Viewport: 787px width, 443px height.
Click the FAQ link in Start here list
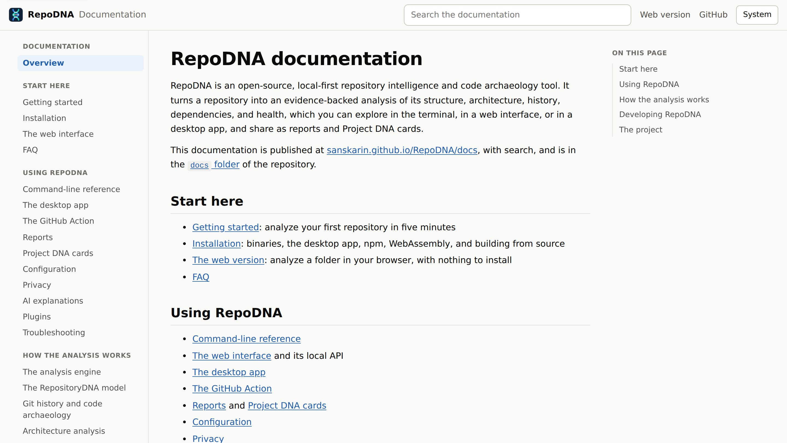click(x=201, y=277)
